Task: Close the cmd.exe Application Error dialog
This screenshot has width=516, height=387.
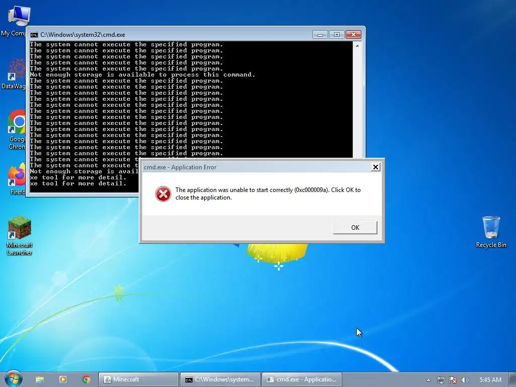Action: 375,167
